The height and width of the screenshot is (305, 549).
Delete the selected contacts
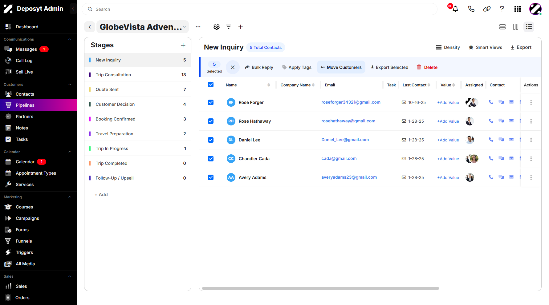(427, 67)
